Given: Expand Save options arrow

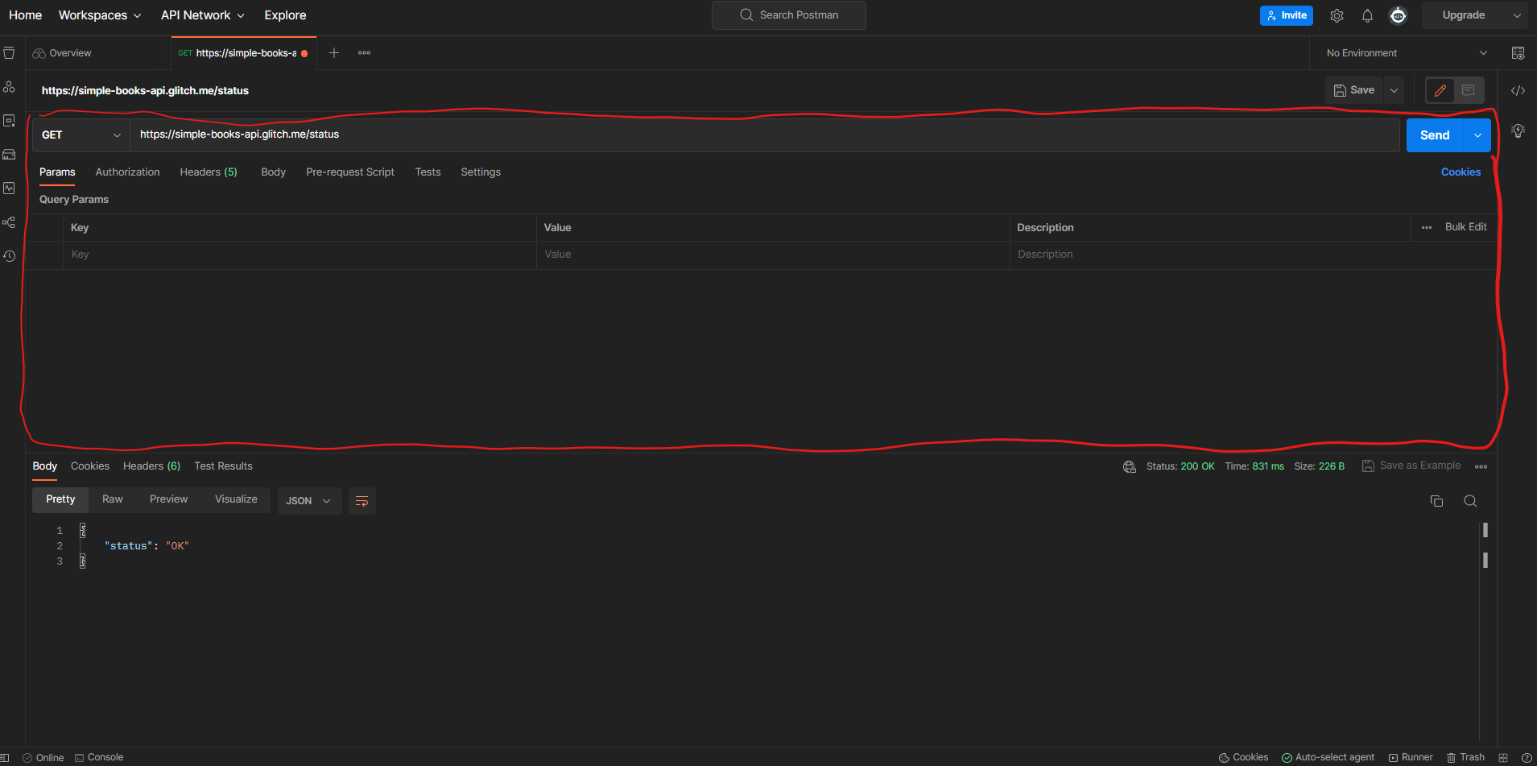Looking at the screenshot, I should 1394,90.
